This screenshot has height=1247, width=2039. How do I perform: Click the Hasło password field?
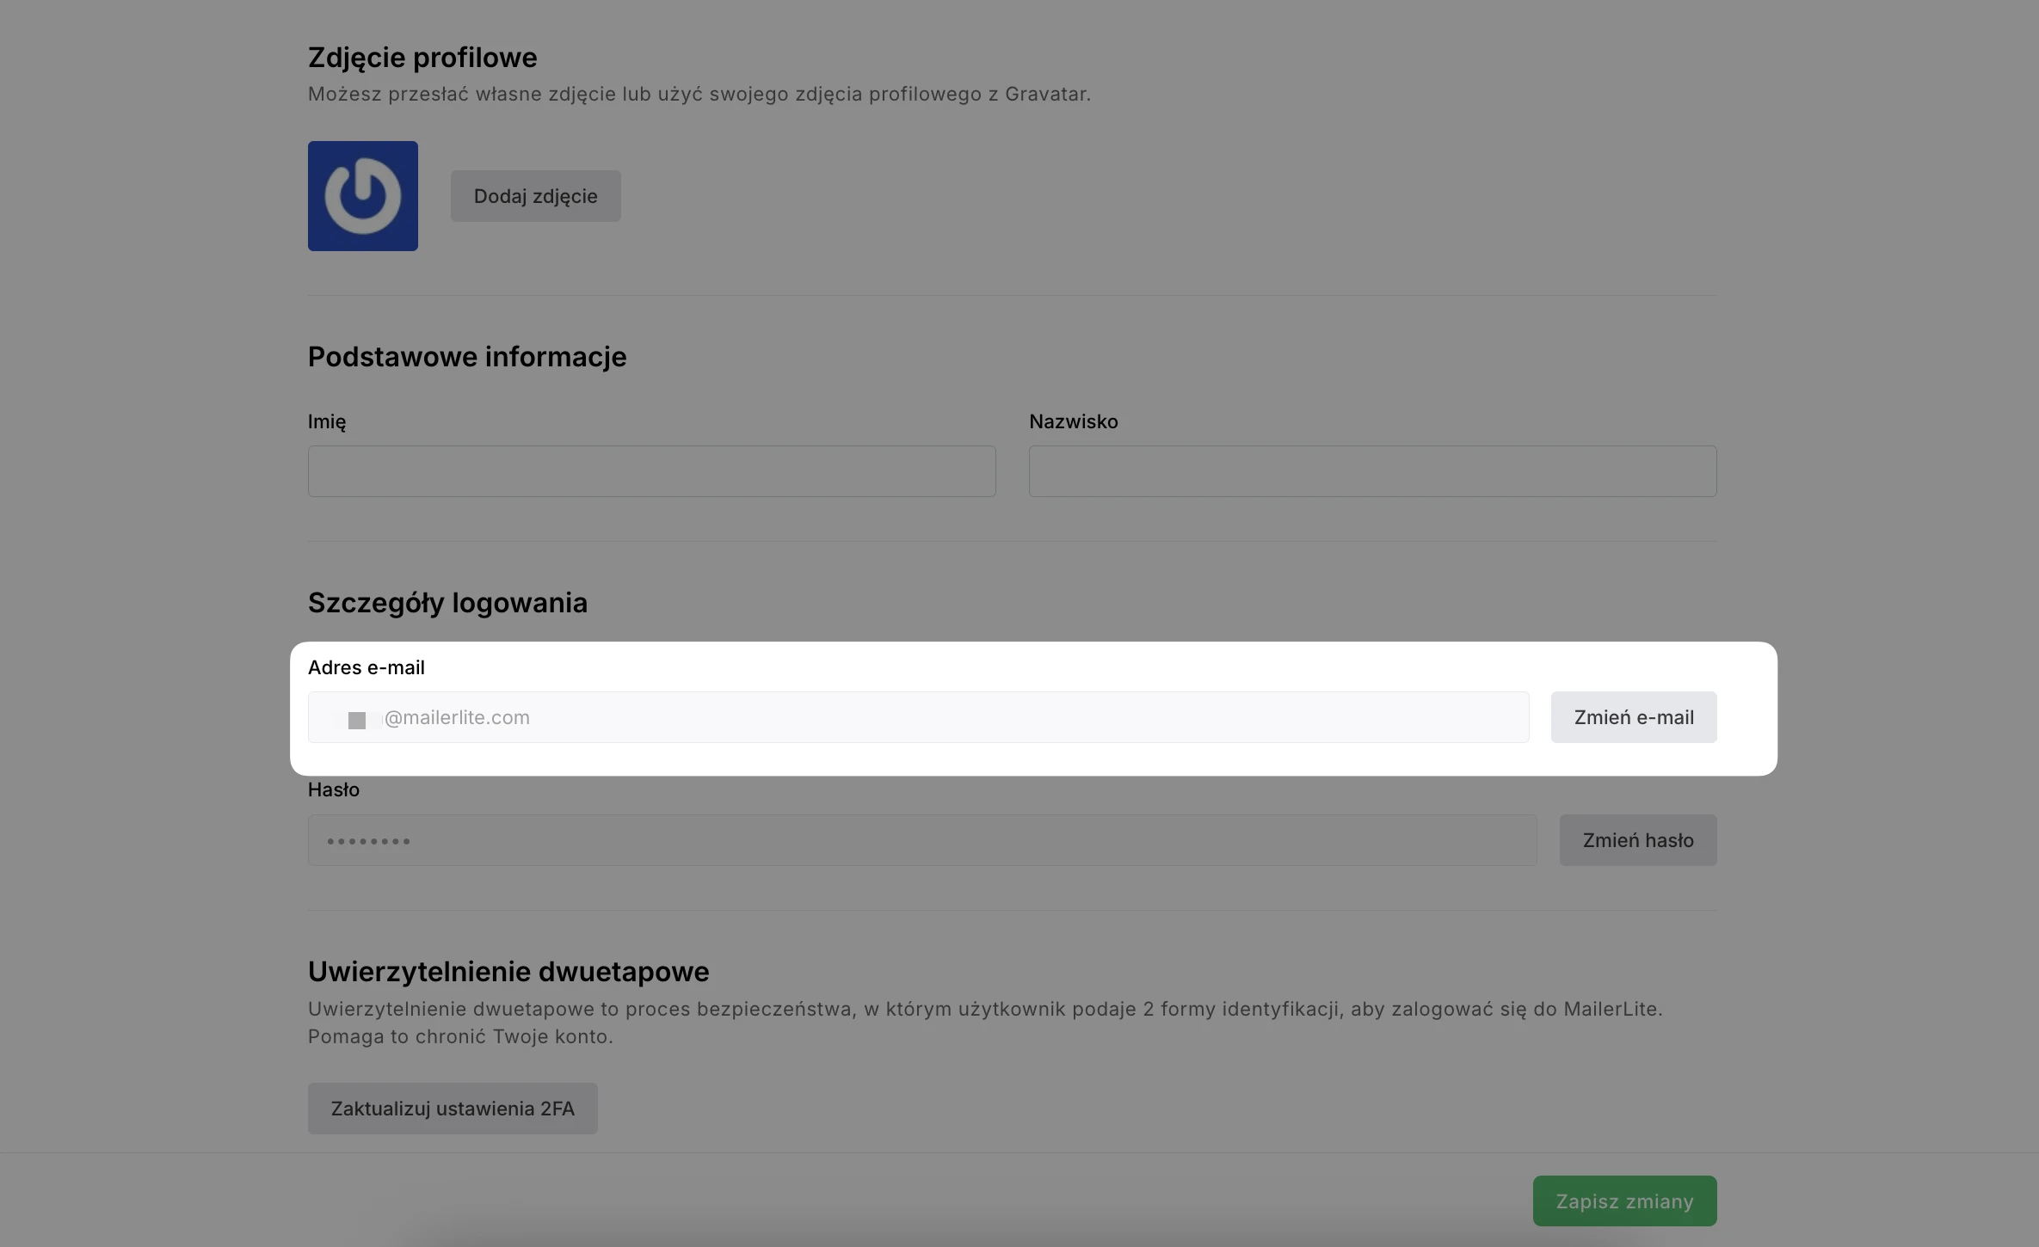(921, 840)
